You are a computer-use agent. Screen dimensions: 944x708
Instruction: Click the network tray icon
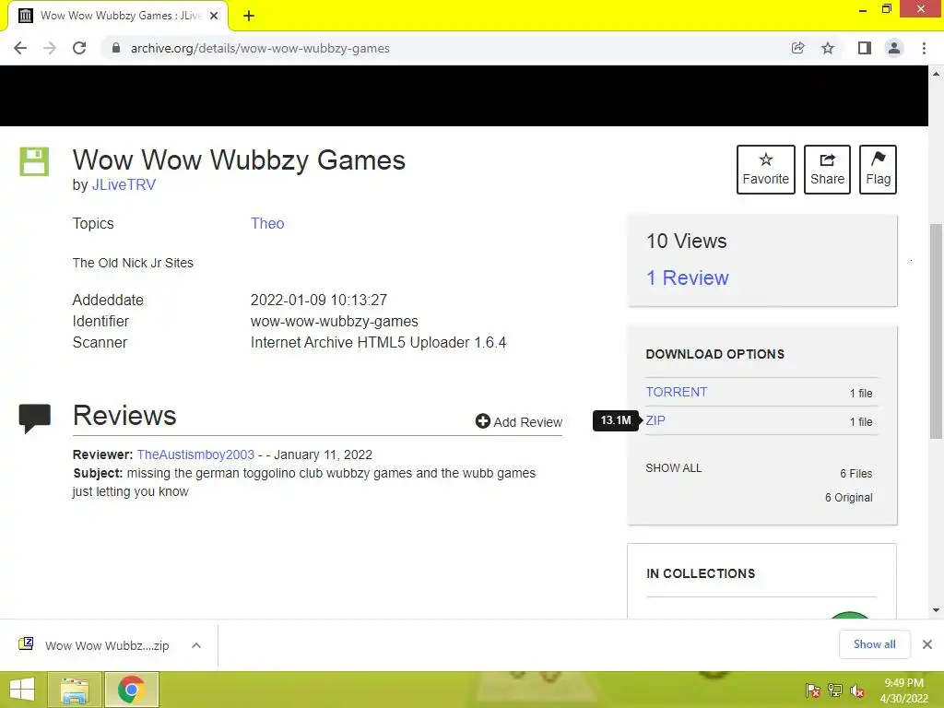(x=835, y=690)
